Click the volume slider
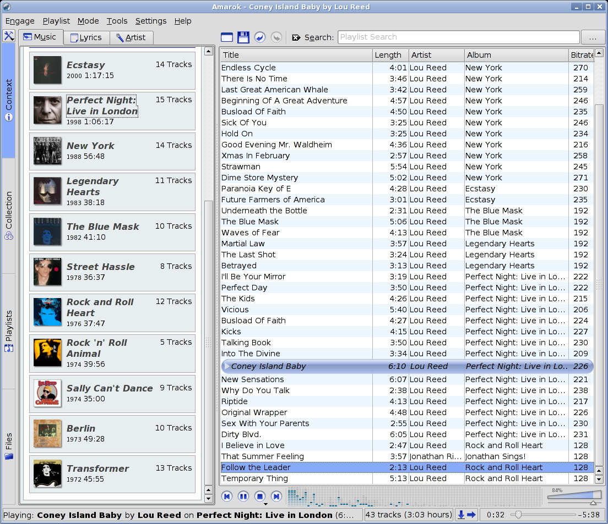The image size is (608, 524). pos(574,497)
